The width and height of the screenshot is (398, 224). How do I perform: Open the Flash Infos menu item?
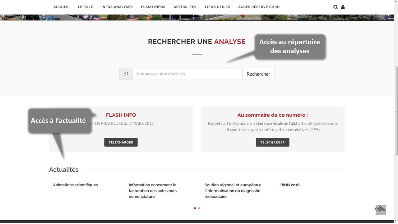click(x=153, y=7)
